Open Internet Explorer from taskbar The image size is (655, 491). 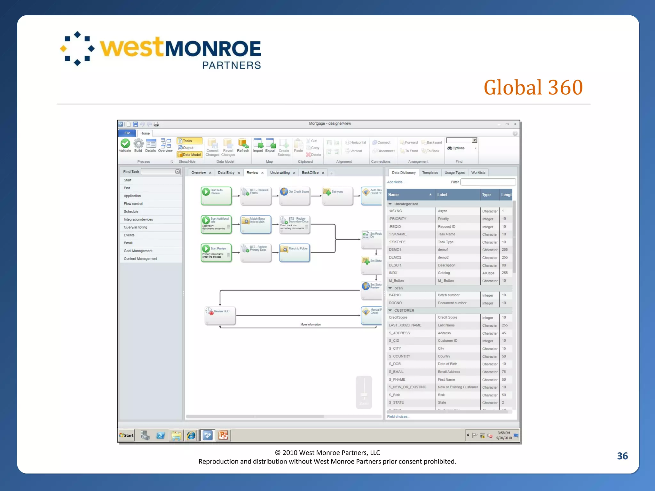click(191, 435)
